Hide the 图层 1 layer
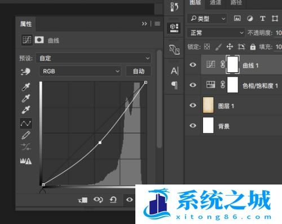The width and height of the screenshot is (282, 224). tap(193, 105)
